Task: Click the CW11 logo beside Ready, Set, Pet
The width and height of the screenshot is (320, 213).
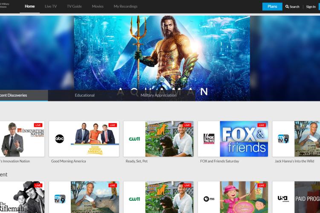Action: coord(134,139)
